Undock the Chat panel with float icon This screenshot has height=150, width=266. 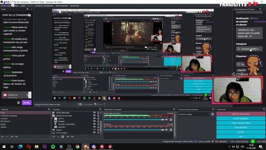click(28, 9)
